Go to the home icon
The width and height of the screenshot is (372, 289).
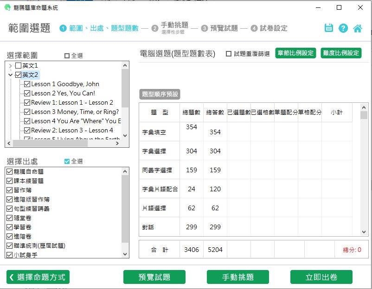coord(358,28)
